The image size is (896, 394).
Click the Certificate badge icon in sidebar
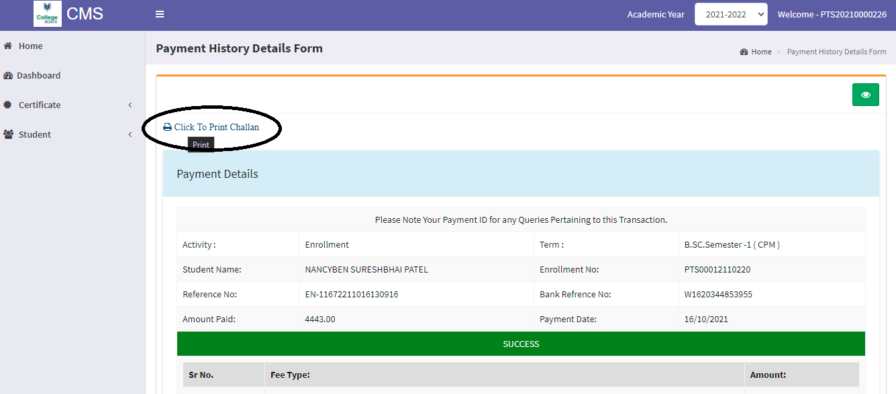click(8, 105)
